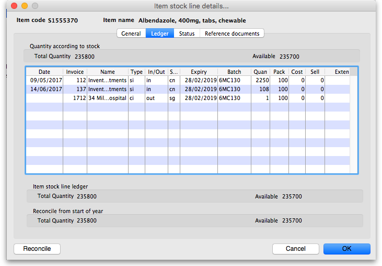Screen dimensions: 382x266
Task: Switch to the General tab
Action: [x=131, y=34]
